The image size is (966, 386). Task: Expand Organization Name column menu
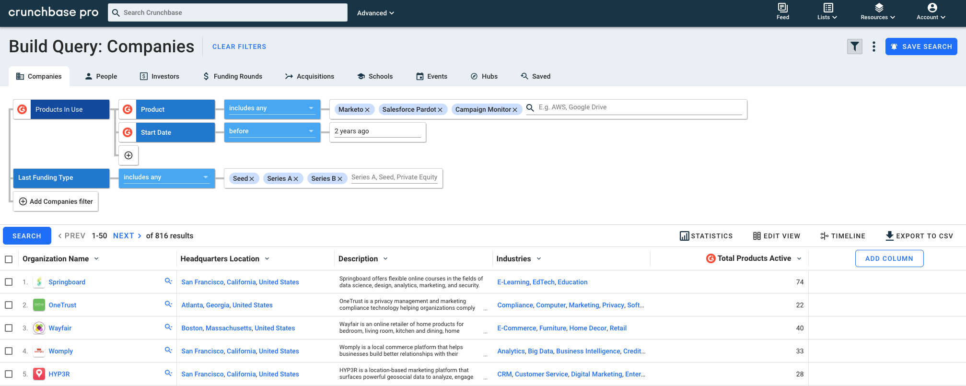(96, 259)
